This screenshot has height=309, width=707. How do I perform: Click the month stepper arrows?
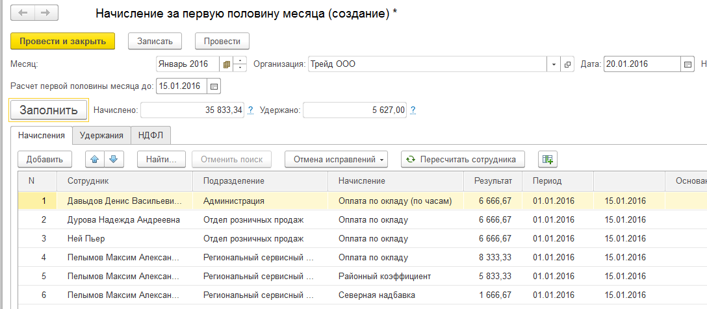pos(240,64)
